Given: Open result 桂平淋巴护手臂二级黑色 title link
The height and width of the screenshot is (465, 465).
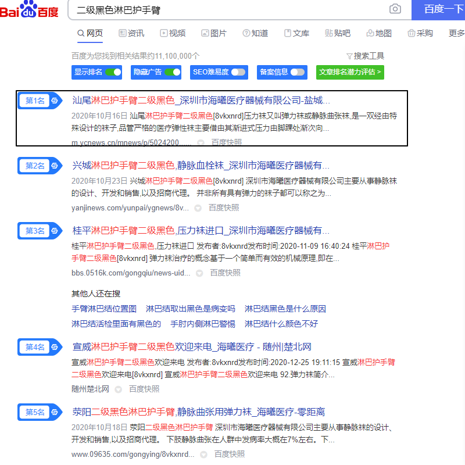Looking at the screenshot, I should [201, 231].
